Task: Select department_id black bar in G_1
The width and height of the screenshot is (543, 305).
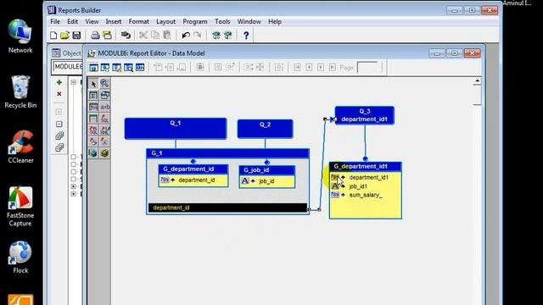Action: (x=227, y=208)
